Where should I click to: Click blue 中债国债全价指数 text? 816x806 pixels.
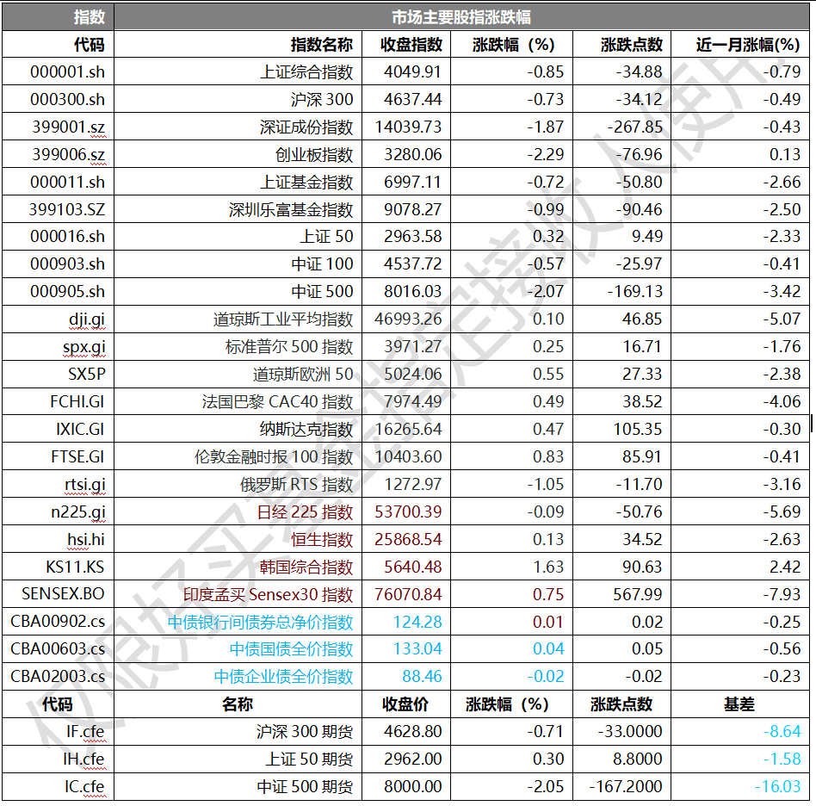pyautogui.click(x=291, y=649)
